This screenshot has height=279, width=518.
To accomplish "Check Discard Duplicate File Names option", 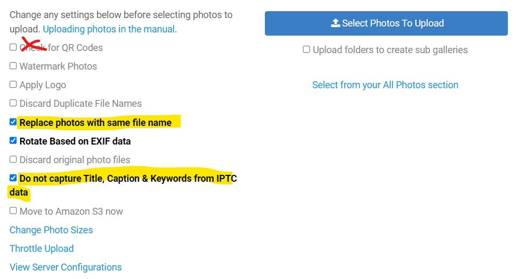I will click(13, 103).
